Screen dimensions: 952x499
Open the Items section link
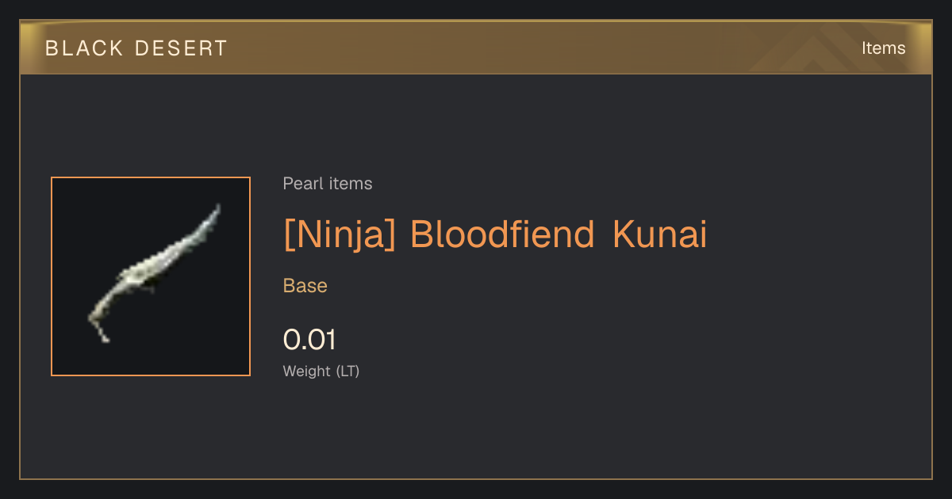pos(883,48)
